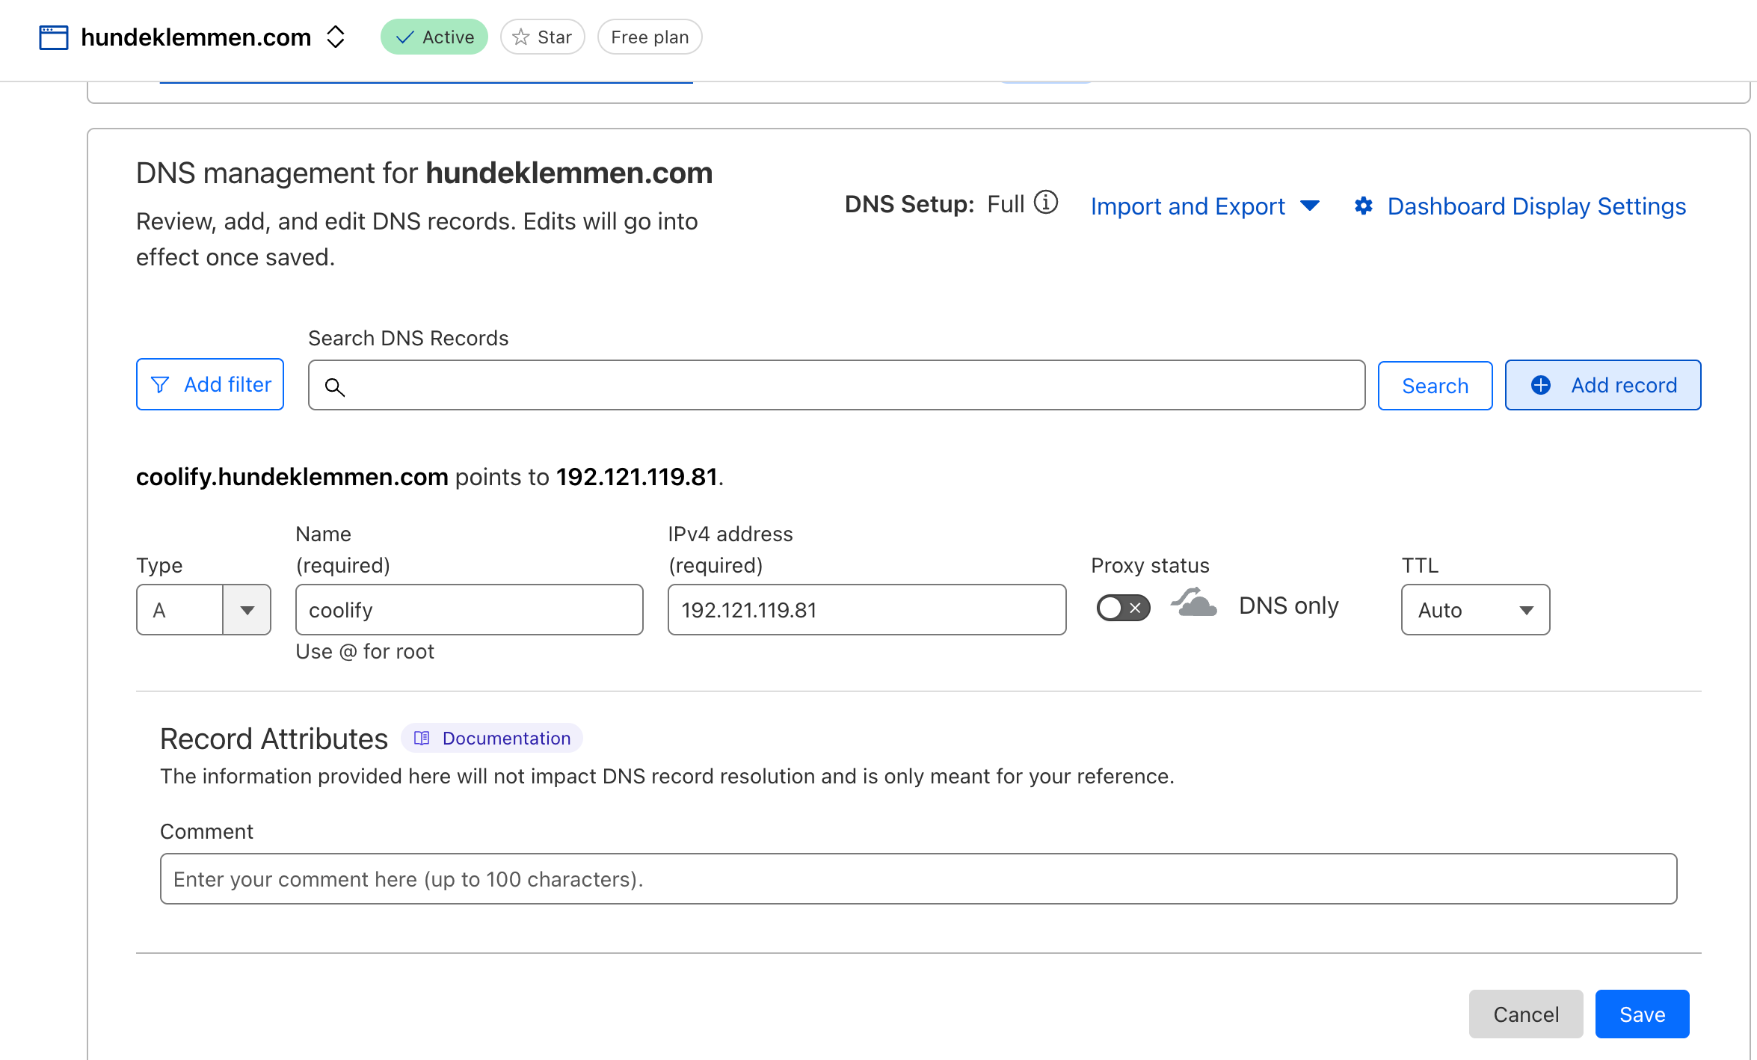The height and width of the screenshot is (1060, 1757).
Task: Click the magnifier icon in the DNS search field
Action: click(335, 386)
